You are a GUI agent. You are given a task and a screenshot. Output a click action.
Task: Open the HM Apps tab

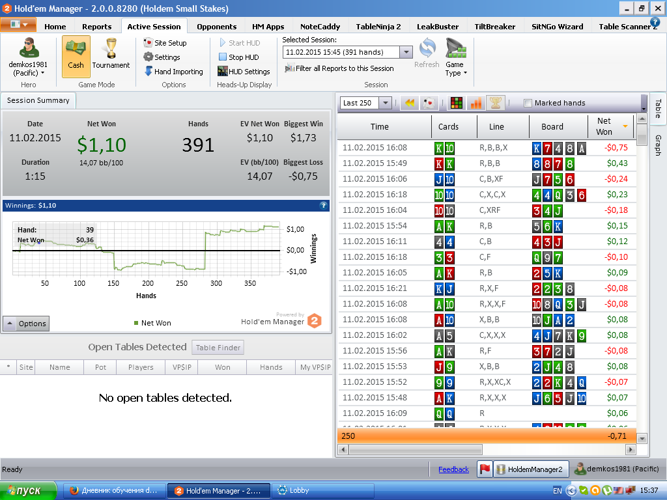click(x=268, y=26)
